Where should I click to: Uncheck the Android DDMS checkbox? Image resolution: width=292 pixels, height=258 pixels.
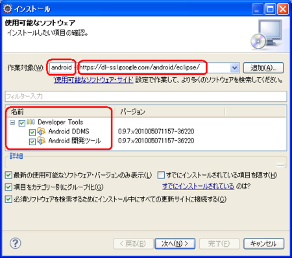(32, 132)
